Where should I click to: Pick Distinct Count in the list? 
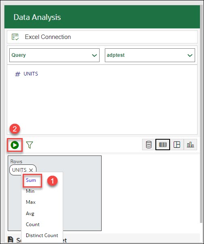pyautogui.click(x=42, y=235)
